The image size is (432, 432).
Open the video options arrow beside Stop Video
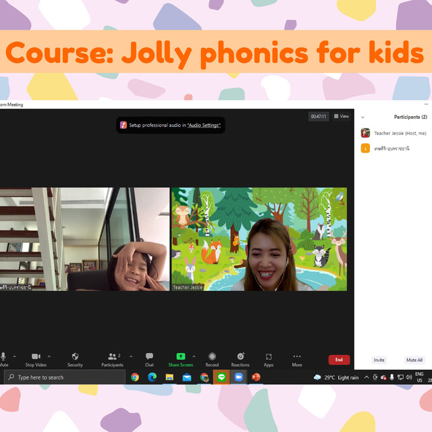click(x=49, y=356)
